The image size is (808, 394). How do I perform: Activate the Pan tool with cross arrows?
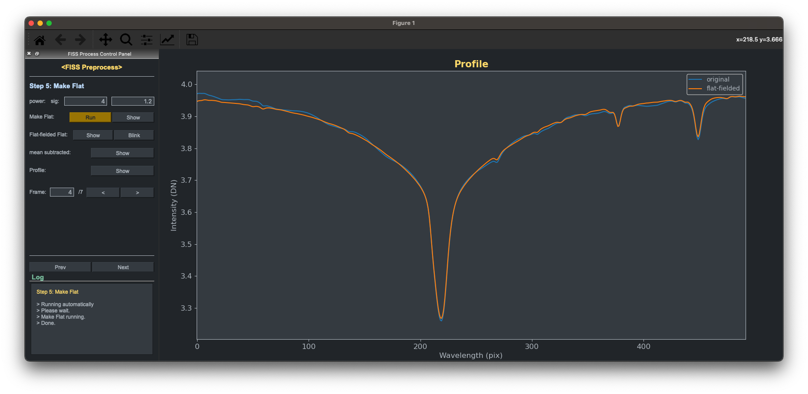coord(106,40)
